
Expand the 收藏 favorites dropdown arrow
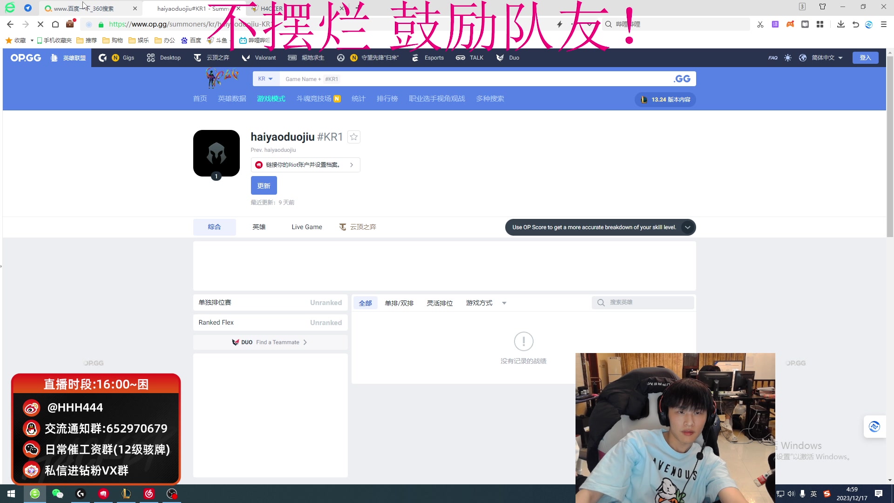tap(32, 41)
